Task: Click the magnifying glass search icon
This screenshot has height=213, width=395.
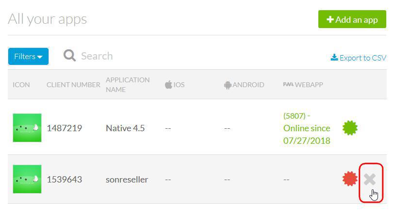Action: 70,56
